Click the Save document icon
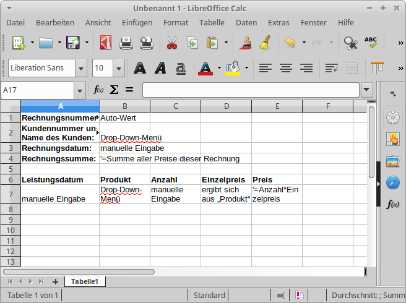This screenshot has height=303, width=406. click(x=73, y=43)
